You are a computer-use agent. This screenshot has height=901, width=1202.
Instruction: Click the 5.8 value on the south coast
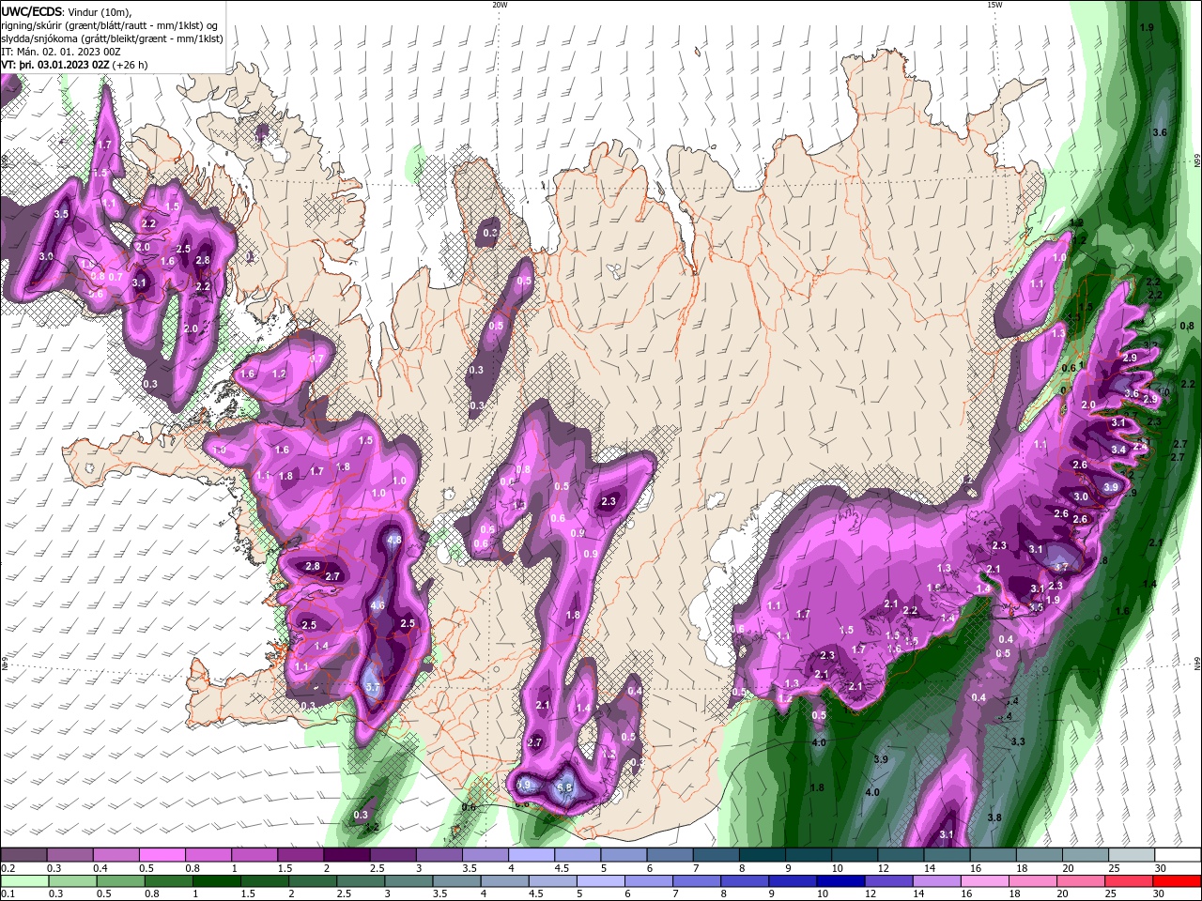(x=564, y=787)
